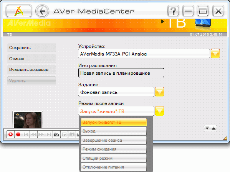Open the Задание task dropdown arrow
The width and height of the screenshot is (230, 172).
tap(159, 92)
